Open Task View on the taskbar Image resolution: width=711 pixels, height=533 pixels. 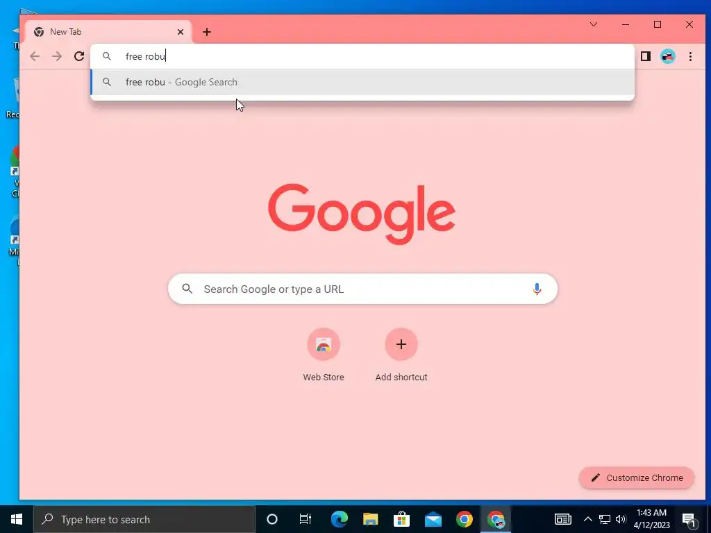(306, 519)
